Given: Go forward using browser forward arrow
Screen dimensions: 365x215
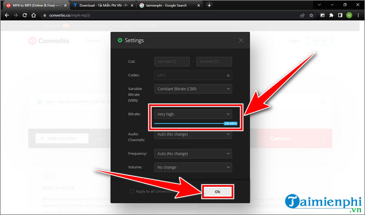Looking at the screenshot, I should (x=16, y=16).
